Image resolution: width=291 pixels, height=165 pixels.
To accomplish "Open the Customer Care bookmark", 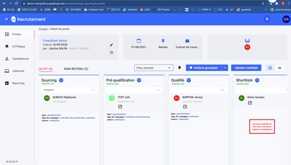I will coord(94,10).
